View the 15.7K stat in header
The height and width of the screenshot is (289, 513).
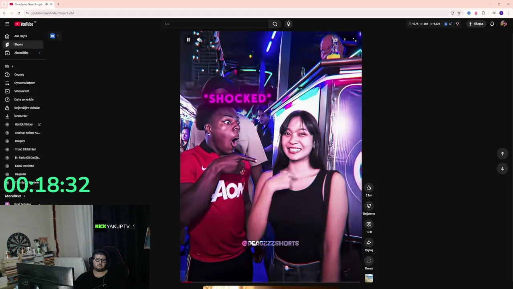413,24
